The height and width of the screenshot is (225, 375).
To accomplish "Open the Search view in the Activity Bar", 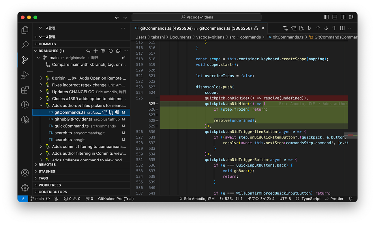I will pos(25,45).
